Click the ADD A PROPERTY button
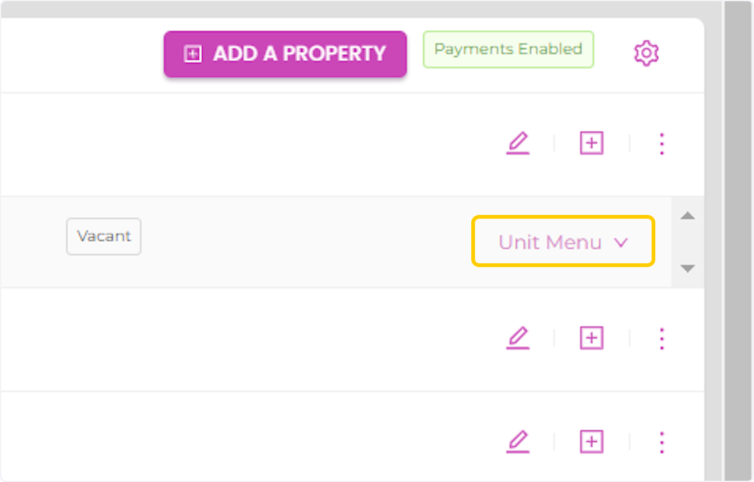Viewport: 754px width, 482px height. (285, 54)
